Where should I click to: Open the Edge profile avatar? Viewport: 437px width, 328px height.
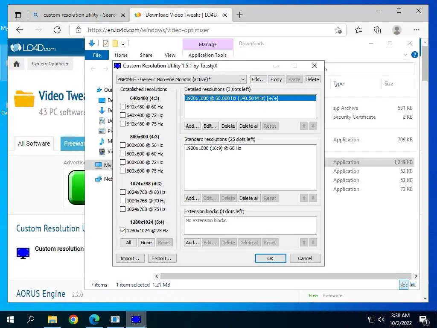coord(396,30)
